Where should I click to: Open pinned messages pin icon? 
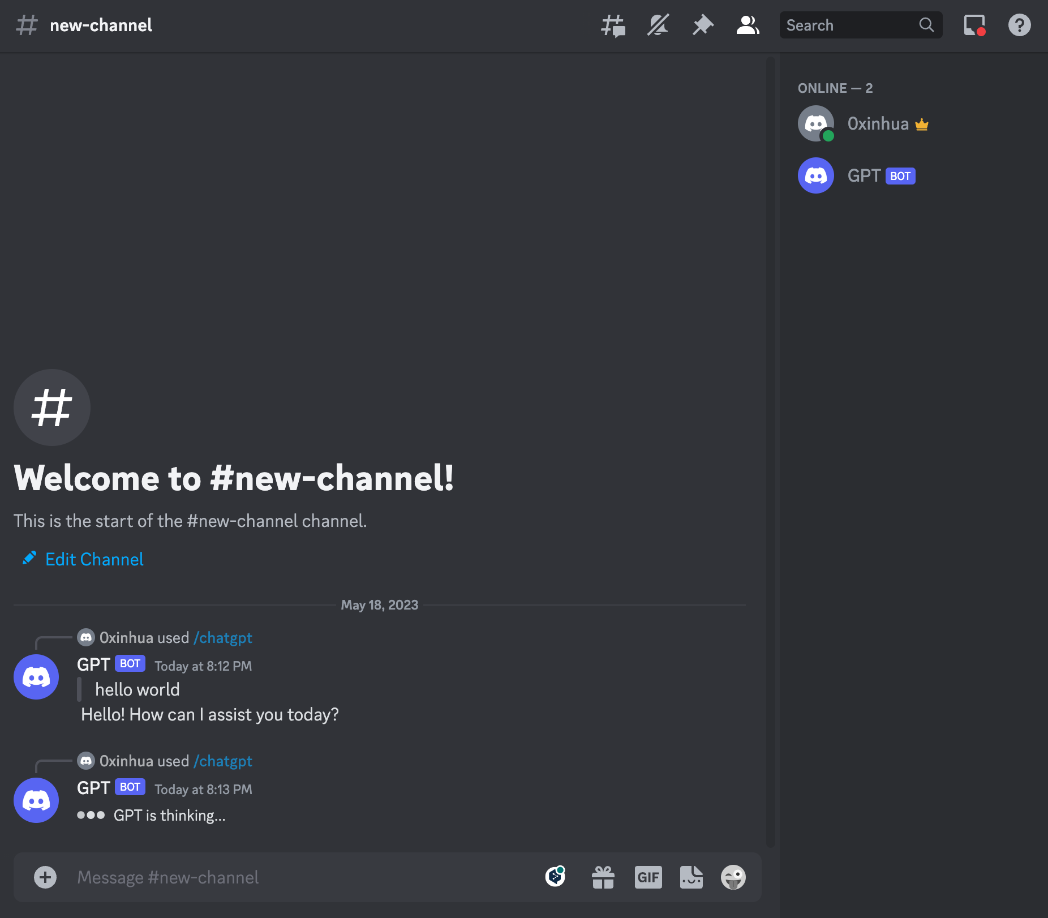click(x=703, y=25)
